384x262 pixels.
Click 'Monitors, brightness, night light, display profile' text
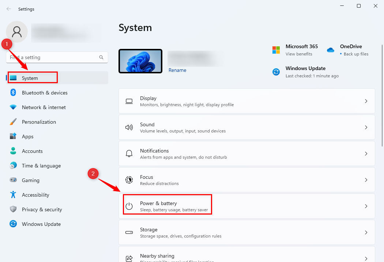tap(187, 105)
